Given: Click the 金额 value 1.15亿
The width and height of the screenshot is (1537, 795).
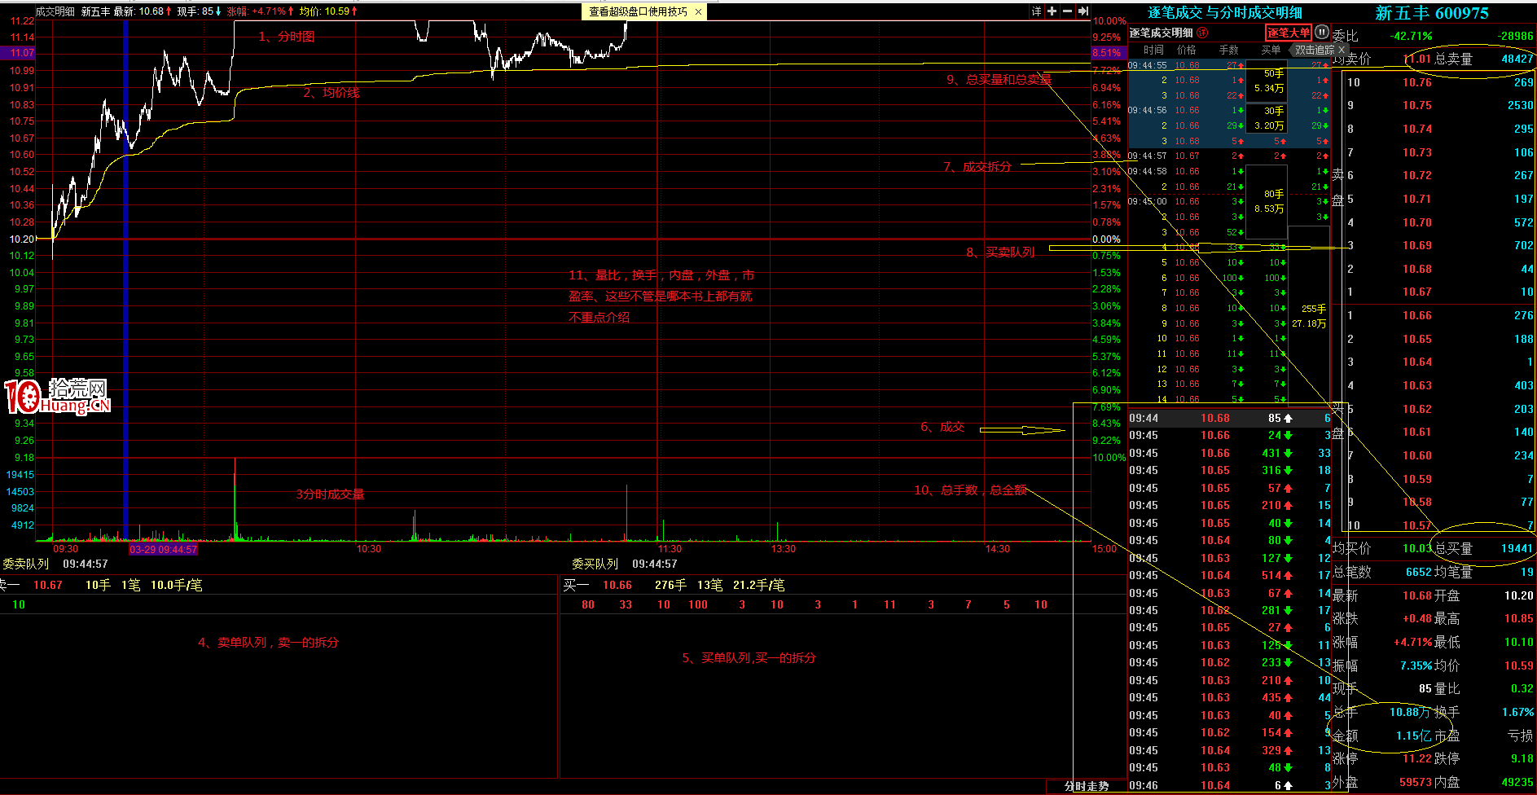Looking at the screenshot, I should click(1413, 736).
